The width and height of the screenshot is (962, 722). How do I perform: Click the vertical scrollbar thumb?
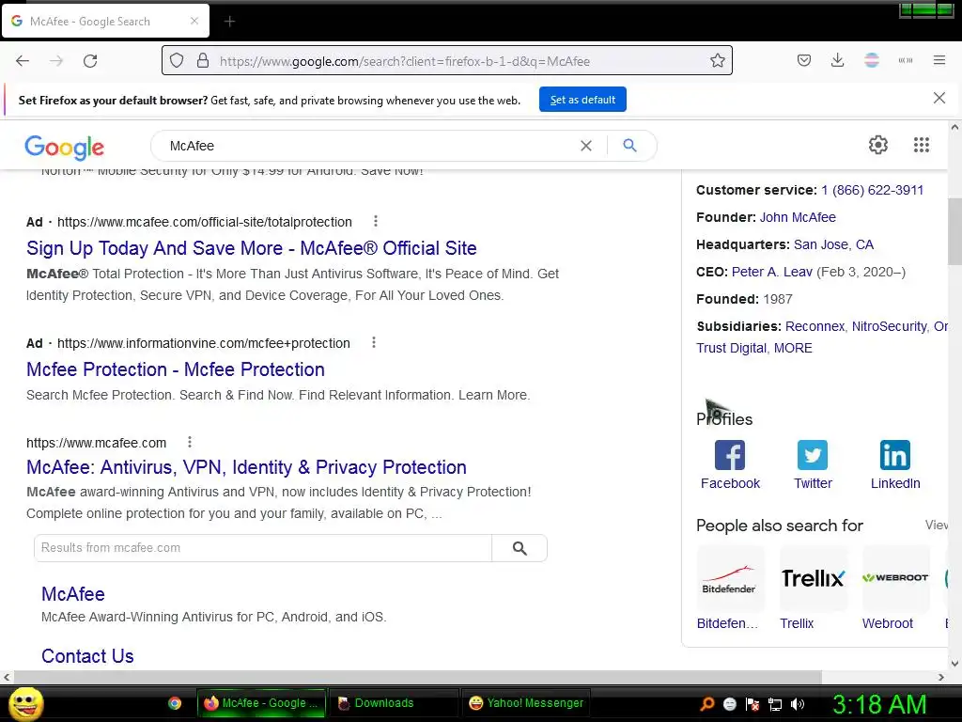[x=954, y=231]
